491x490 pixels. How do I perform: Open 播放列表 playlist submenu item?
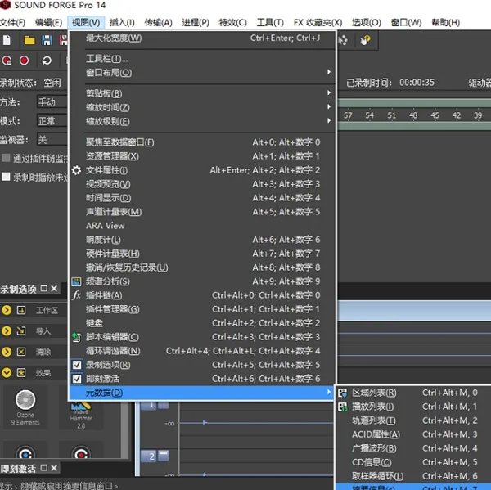413,407
